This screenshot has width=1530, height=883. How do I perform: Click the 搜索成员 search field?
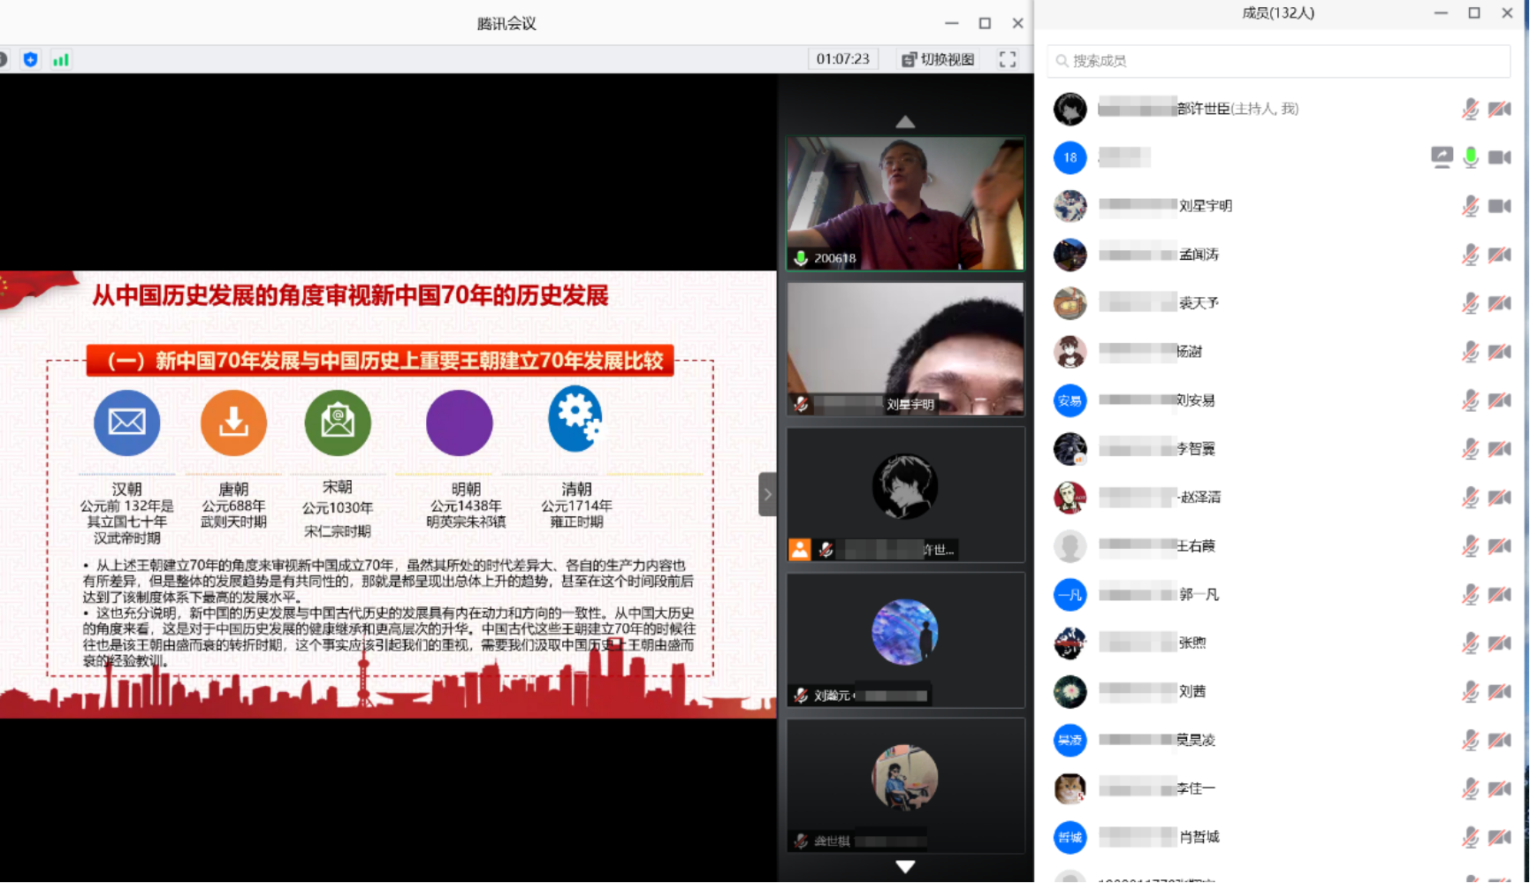pos(1278,61)
